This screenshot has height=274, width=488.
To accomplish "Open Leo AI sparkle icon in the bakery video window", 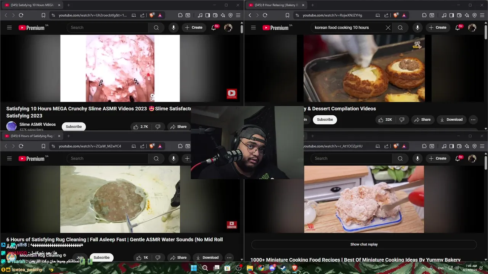I will (x=467, y=15).
